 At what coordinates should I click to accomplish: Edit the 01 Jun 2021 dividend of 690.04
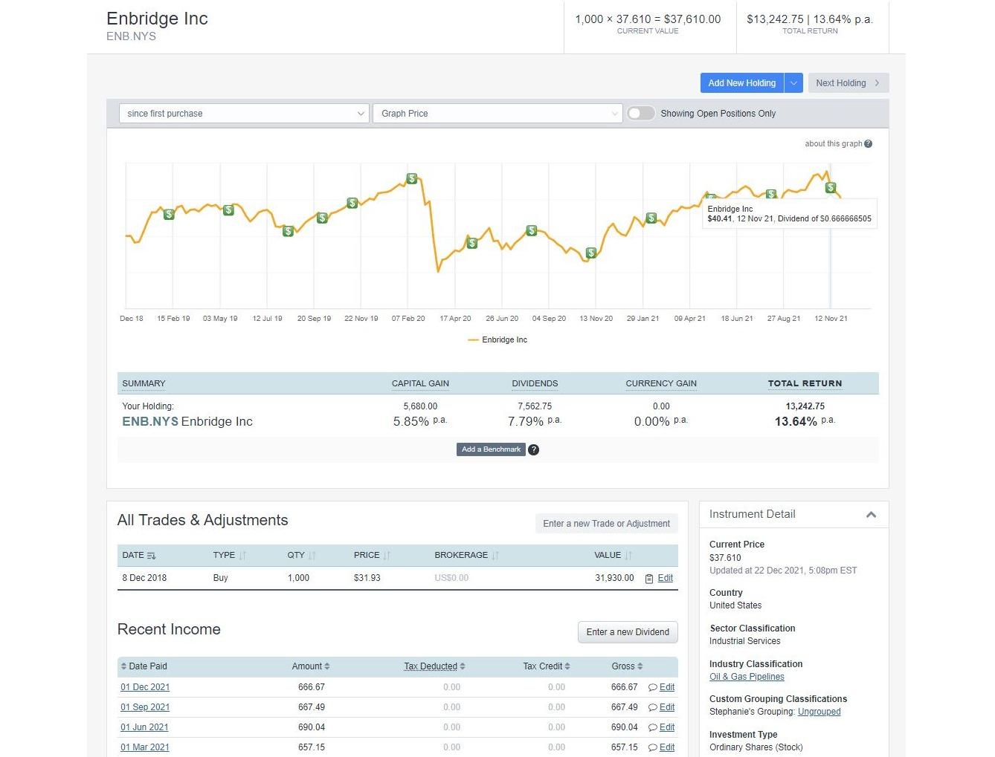coord(667,727)
